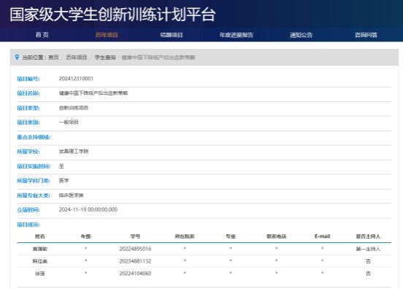Select the 一般项目 category value
The height and width of the screenshot is (289, 403).
point(69,122)
